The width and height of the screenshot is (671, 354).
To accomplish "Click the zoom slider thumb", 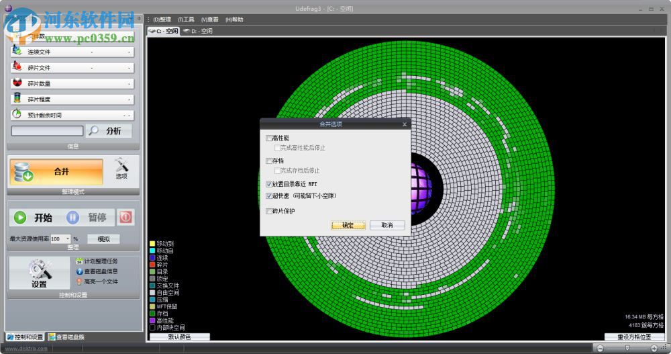I will click(627, 348).
